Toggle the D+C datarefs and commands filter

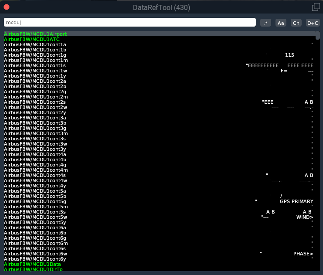click(x=313, y=23)
